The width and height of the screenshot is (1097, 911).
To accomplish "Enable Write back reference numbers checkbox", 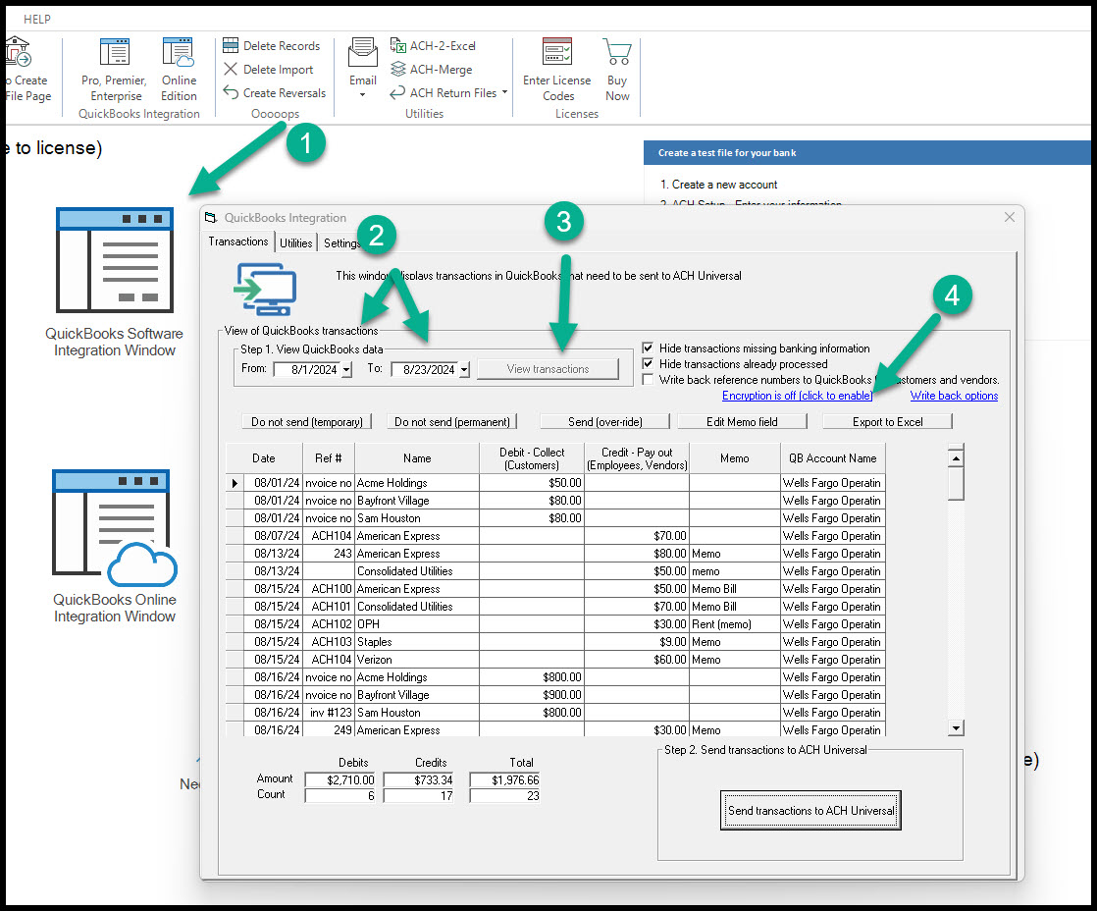I will (x=648, y=380).
